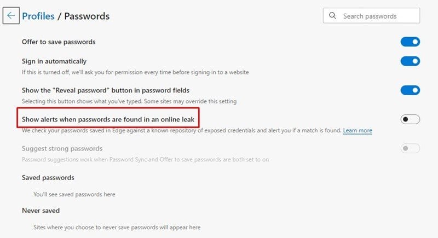Click the Suggest strong passwords toggle
This screenshot has height=238, width=438.
coord(410,148)
